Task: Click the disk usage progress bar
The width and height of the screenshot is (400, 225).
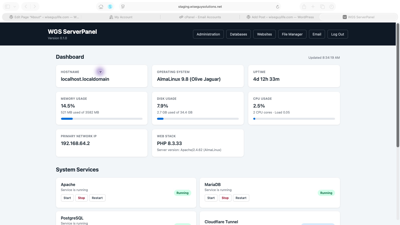Action: pyautogui.click(x=198, y=119)
